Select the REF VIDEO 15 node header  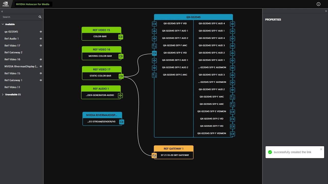pyautogui.click(x=101, y=30)
